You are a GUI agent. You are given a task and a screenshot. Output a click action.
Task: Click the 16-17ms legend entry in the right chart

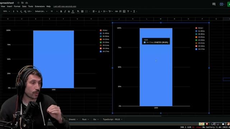(x=200, y=49)
